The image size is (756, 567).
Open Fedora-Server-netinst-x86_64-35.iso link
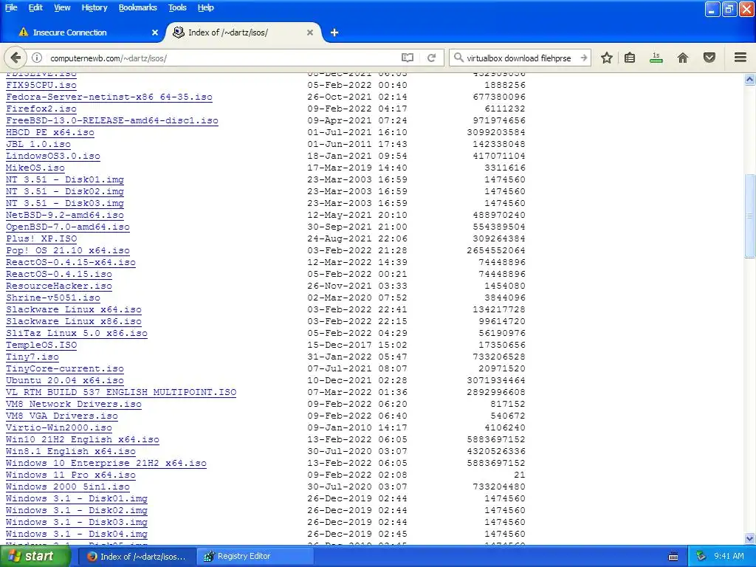[109, 97]
